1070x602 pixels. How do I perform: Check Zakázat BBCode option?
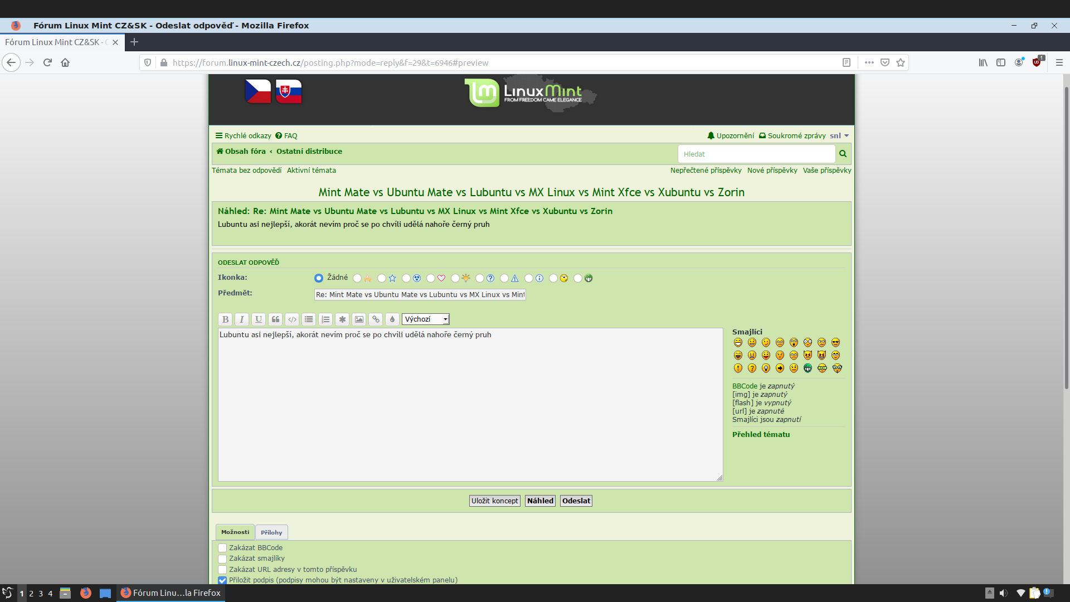point(222,548)
